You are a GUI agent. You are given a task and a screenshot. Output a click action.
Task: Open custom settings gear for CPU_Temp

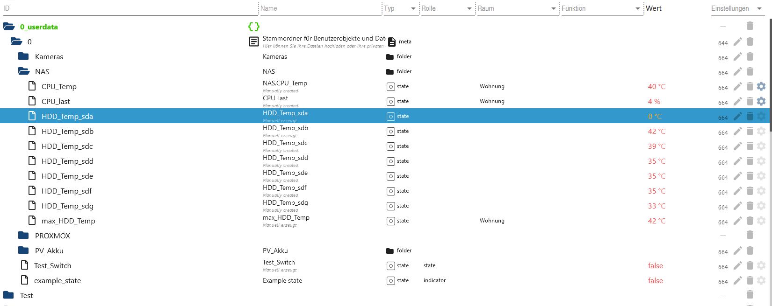[x=761, y=87]
